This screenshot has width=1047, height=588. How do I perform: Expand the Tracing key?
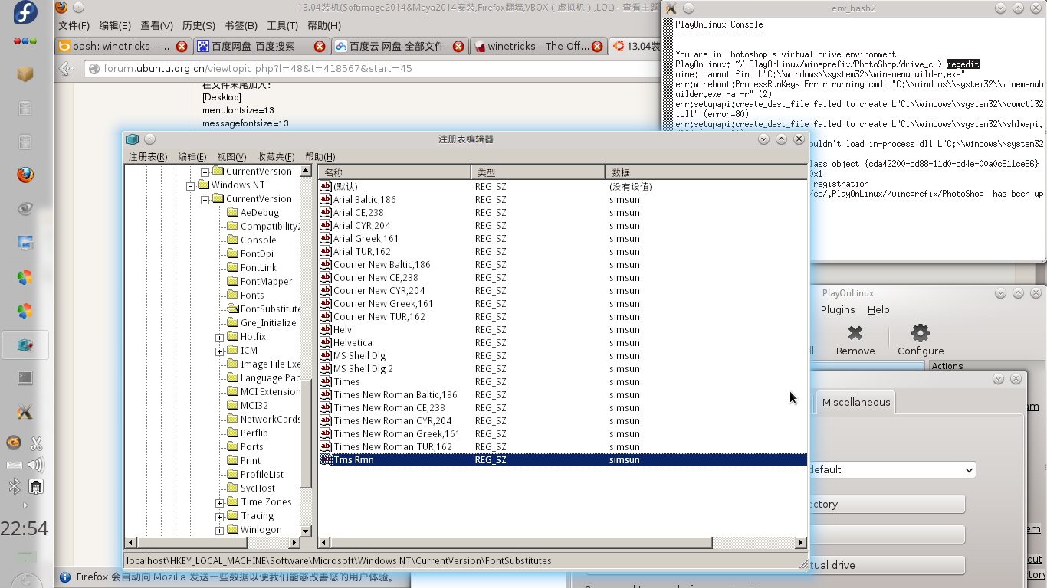point(220,515)
